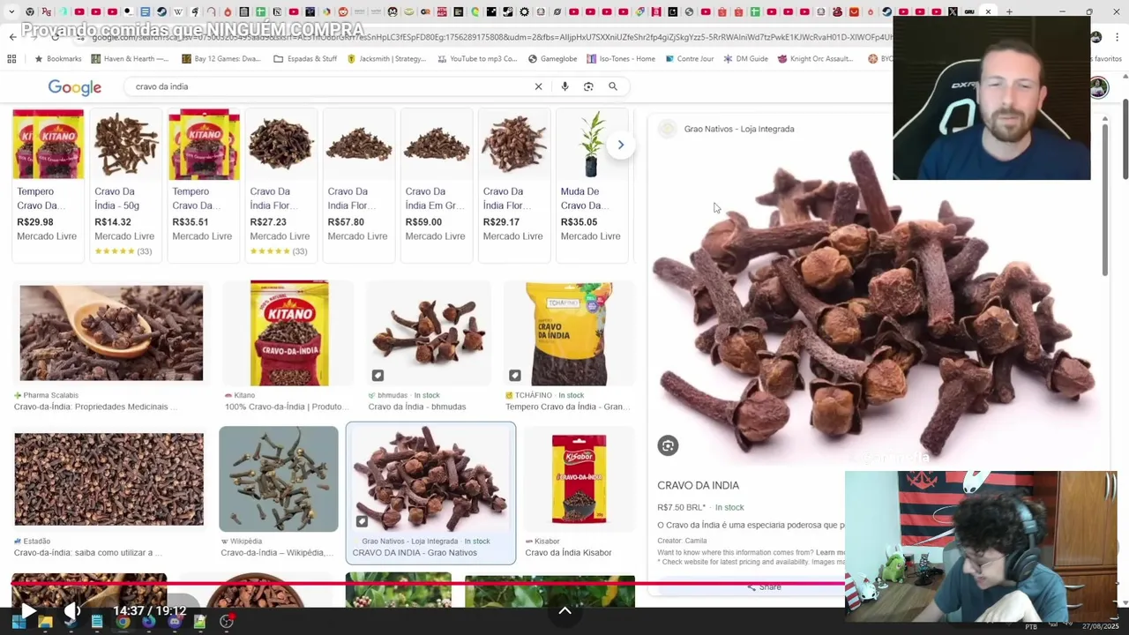Open the Learn more link in preview

click(x=830, y=552)
